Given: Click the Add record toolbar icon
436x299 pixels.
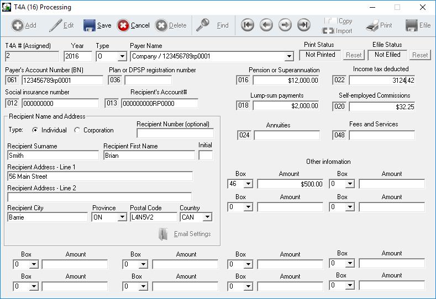Looking at the screenshot, I should [17, 25].
